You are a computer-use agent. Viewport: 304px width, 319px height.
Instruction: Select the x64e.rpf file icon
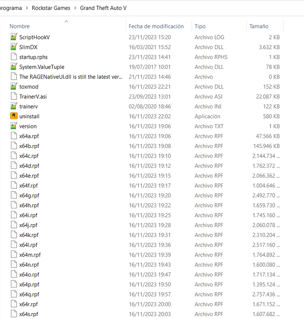(14, 176)
